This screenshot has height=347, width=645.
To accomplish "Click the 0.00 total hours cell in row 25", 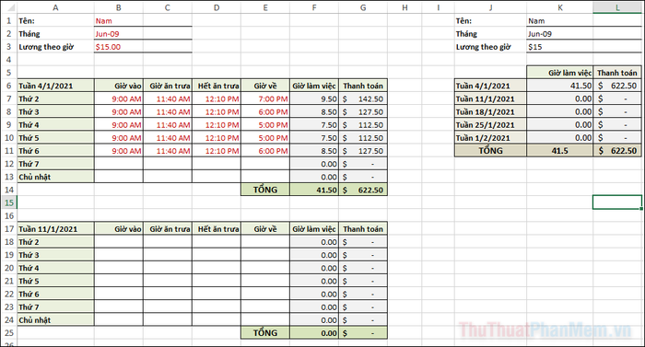I will 314,332.
